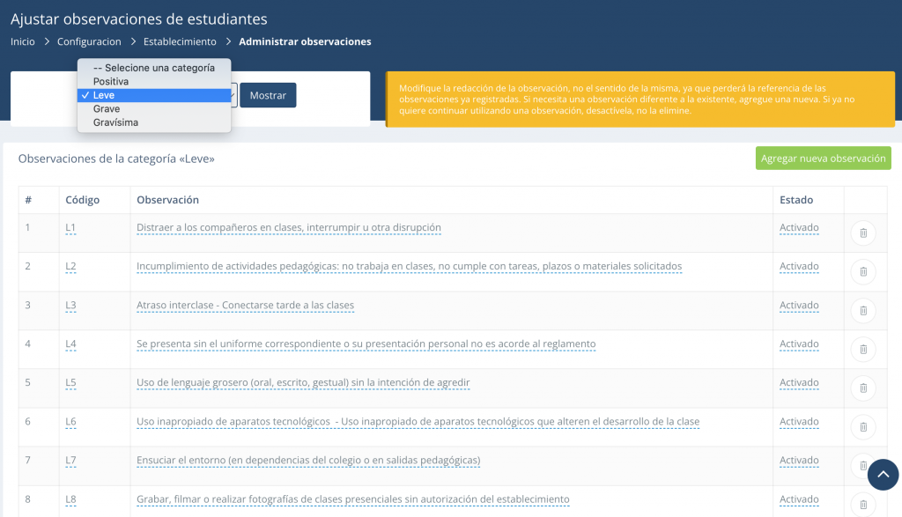
Task: Open Establecimiento from the breadcrumb
Action: [180, 41]
